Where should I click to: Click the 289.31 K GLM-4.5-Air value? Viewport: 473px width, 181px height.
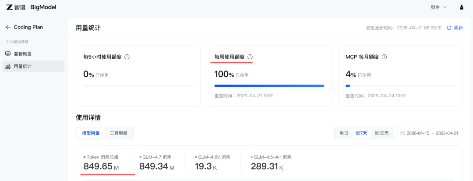pos(267,166)
